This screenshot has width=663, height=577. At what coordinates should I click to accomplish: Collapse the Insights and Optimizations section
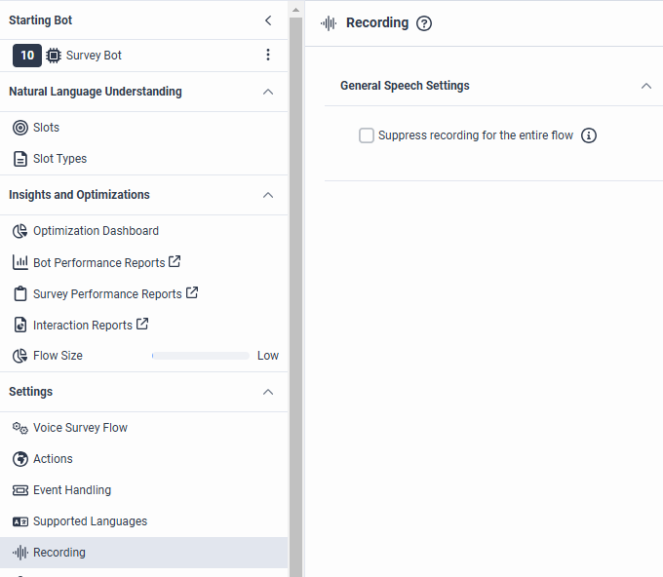click(x=268, y=195)
